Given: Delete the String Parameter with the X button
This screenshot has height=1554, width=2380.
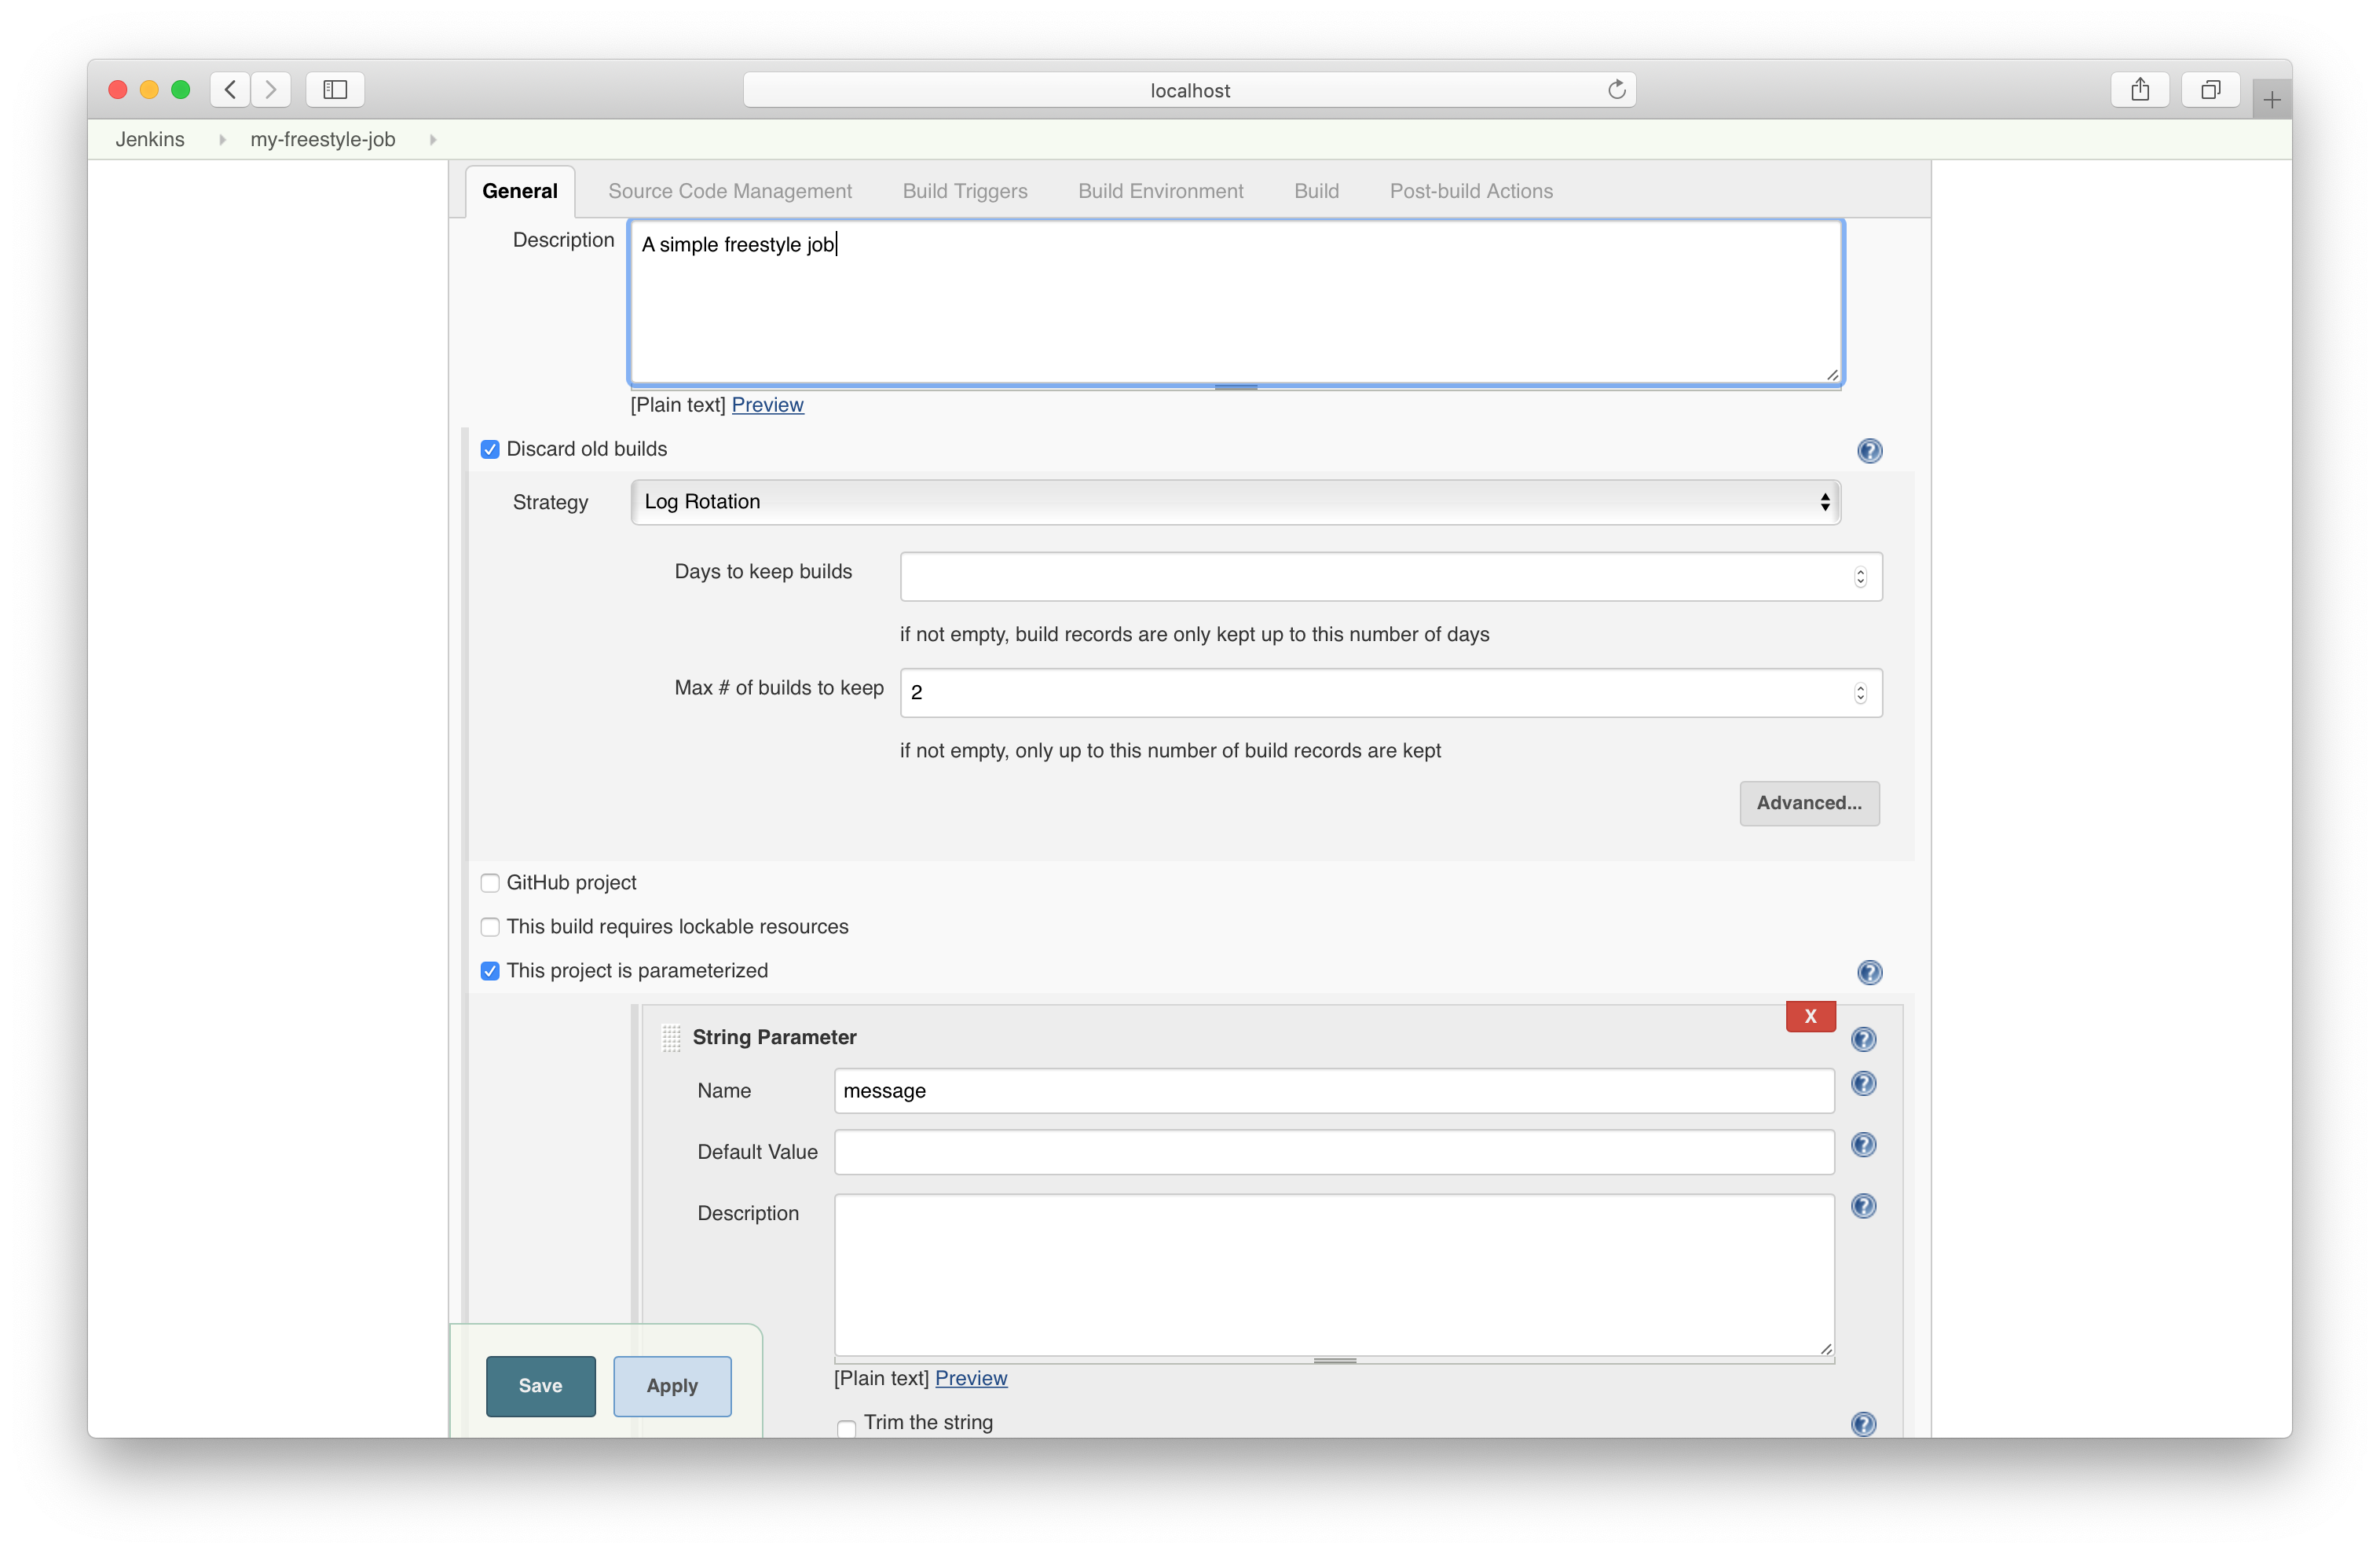Looking at the screenshot, I should (1810, 1016).
